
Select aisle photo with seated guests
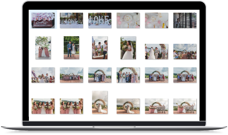(185, 51)
